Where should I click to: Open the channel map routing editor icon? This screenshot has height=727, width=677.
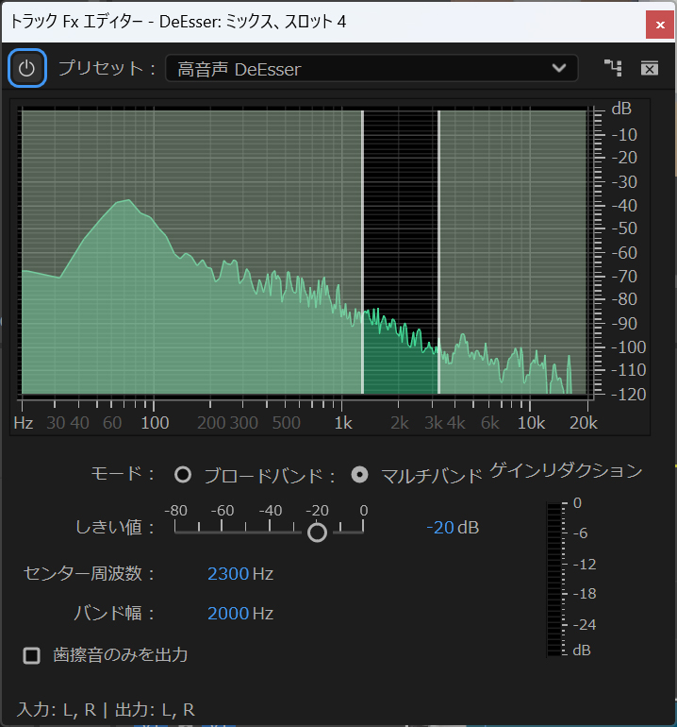pyautogui.click(x=614, y=68)
